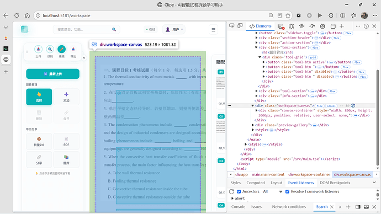Open the hamburger menu in app header

(213, 30)
